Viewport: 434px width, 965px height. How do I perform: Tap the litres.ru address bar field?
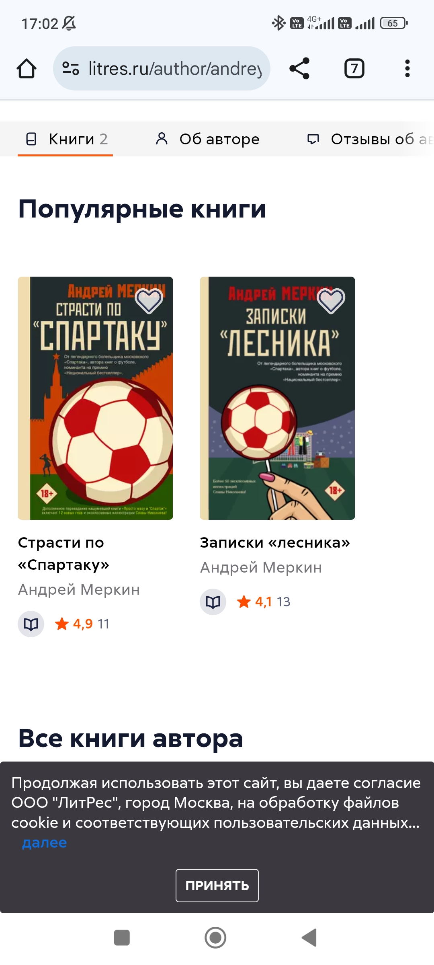162,68
